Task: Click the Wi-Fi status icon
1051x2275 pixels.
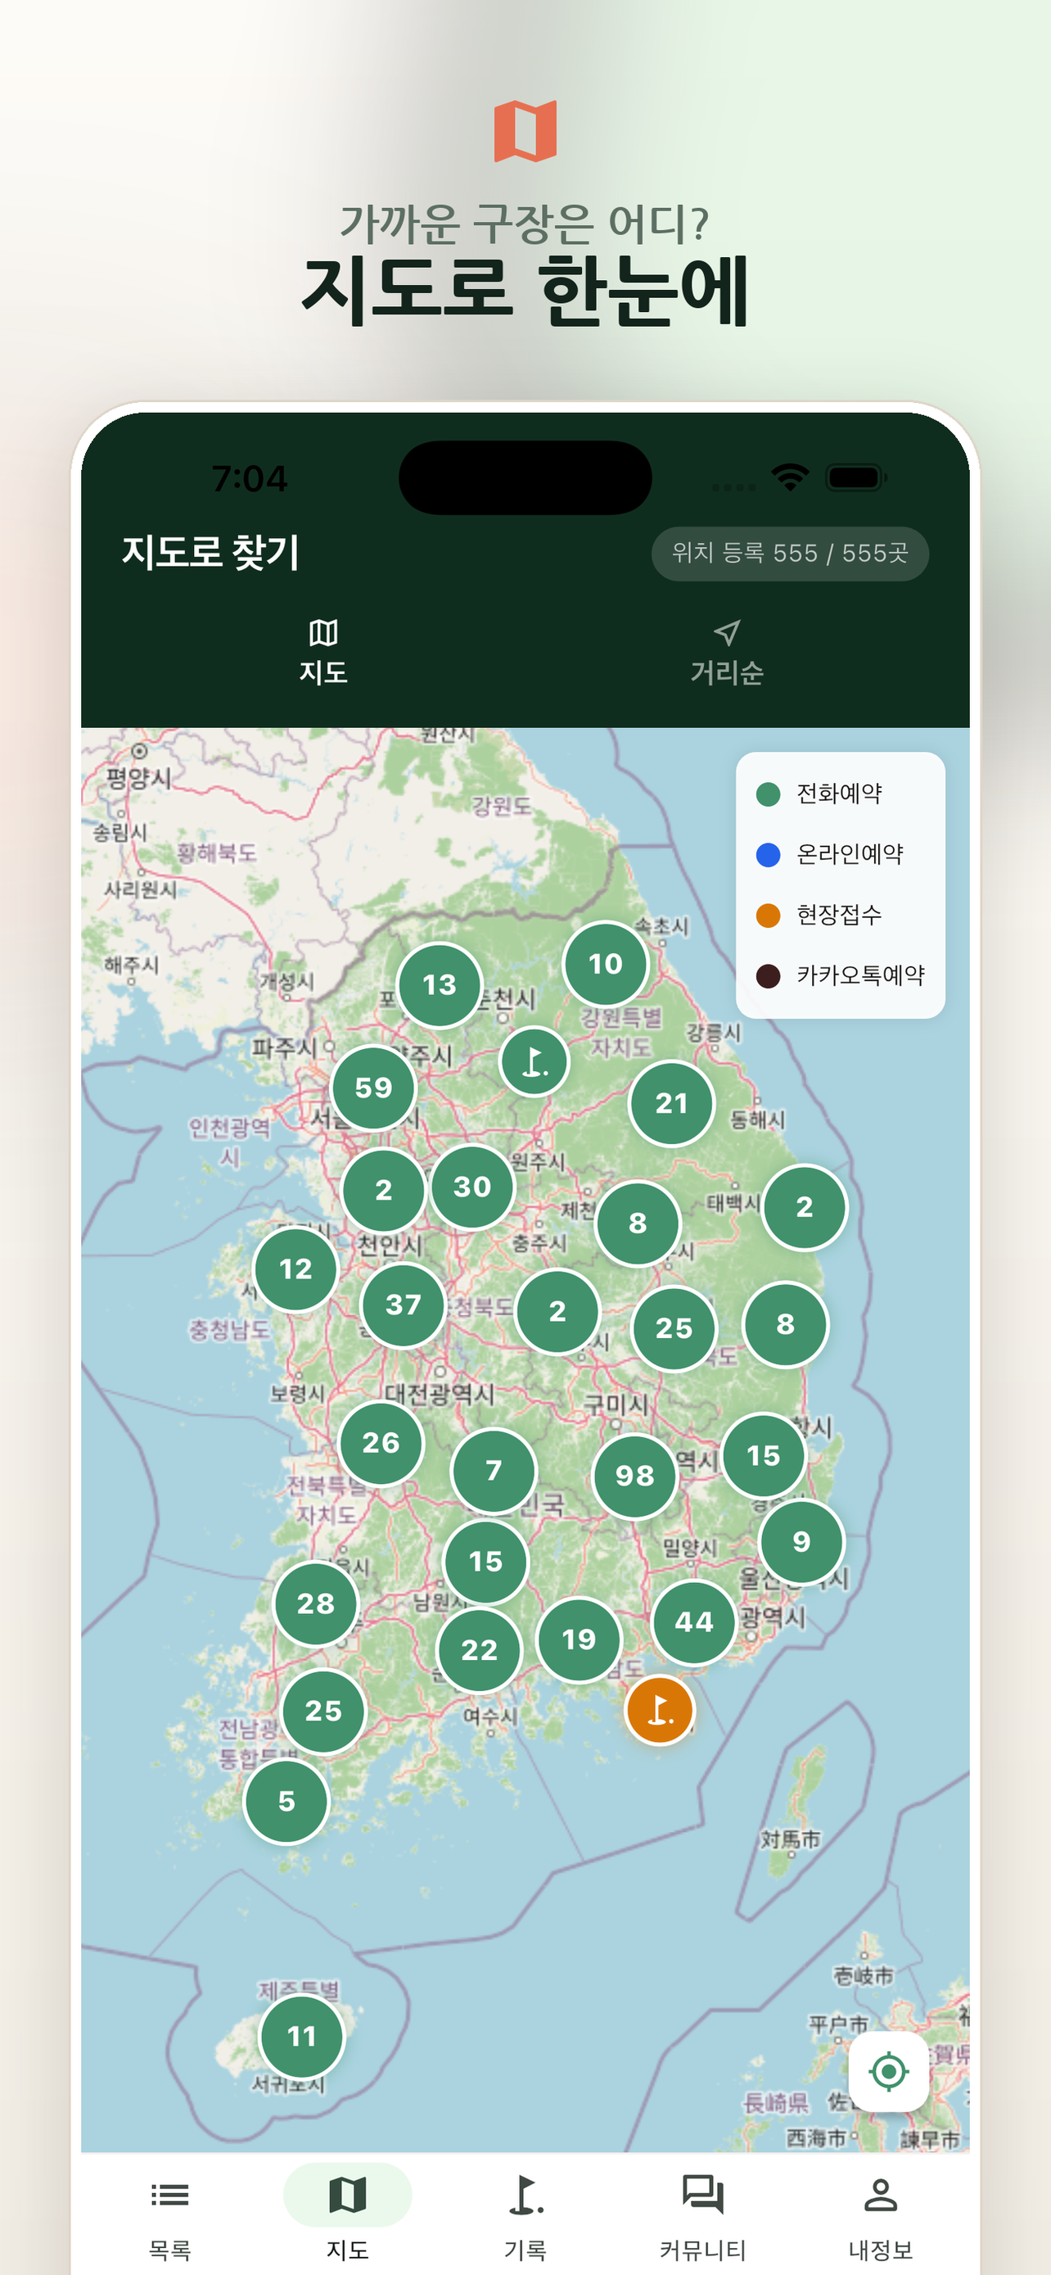Action: (790, 477)
